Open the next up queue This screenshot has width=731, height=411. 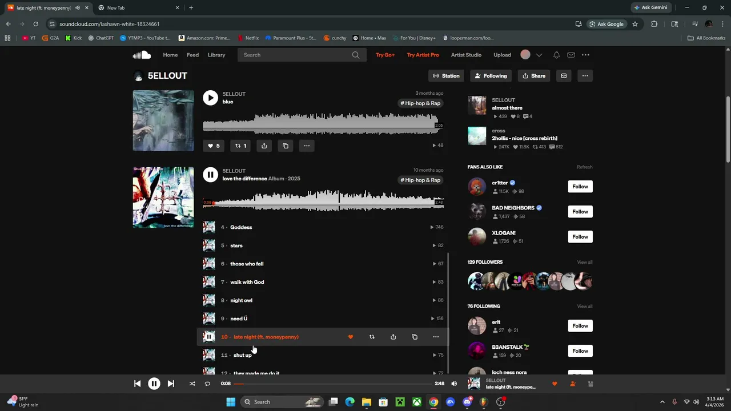point(591,384)
